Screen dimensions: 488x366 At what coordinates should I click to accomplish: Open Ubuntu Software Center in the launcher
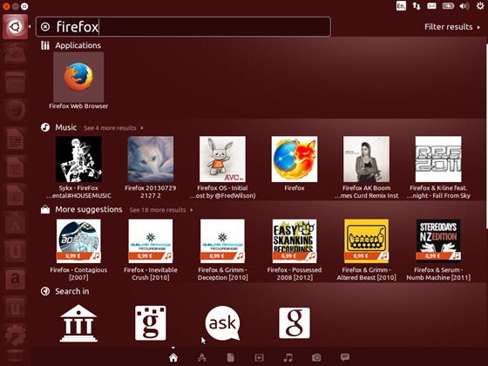click(15, 223)
